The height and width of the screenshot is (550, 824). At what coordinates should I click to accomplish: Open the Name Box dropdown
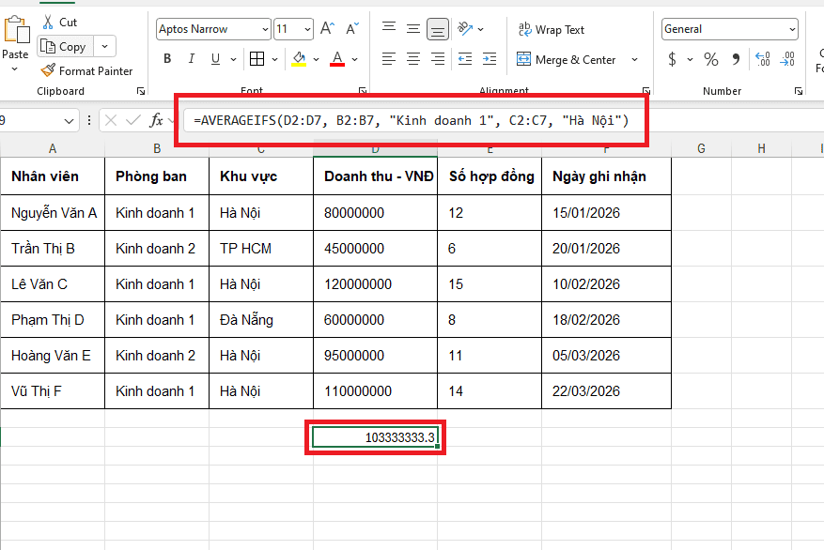pos(69,121)
